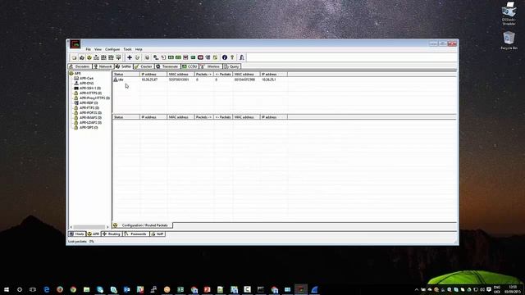Switch to the Network tab
The height and width of the screenshot is (295, 525).
(x=103, y=66)
